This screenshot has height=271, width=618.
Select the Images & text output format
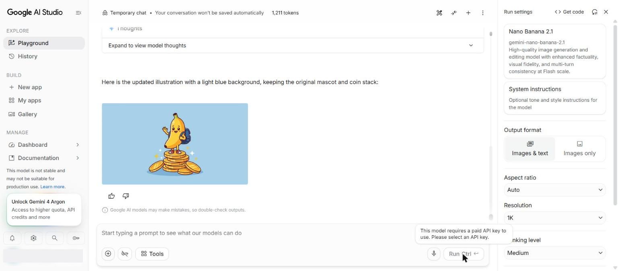[x=530, y=149]
